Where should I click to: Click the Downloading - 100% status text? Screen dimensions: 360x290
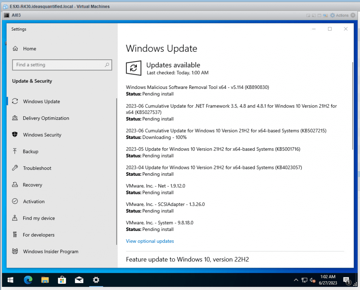click(165, 137)
